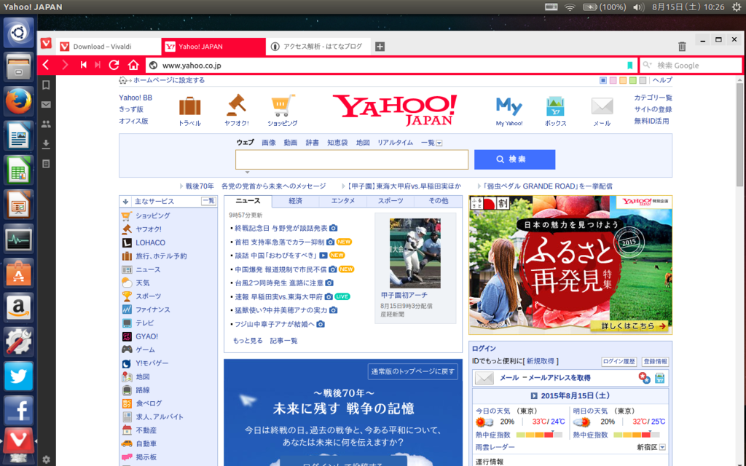Go to the browser home page
The width and height of the screenshot is (746, 466).
click(x=134, y=65)
